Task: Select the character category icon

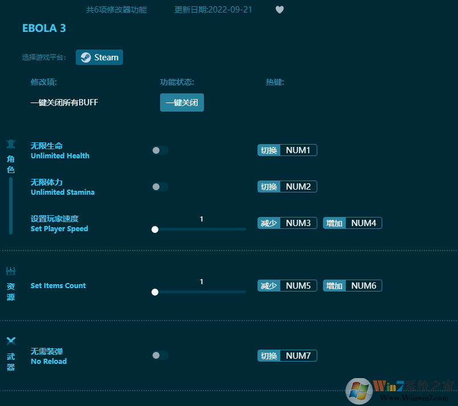Action: click(11, 144)
